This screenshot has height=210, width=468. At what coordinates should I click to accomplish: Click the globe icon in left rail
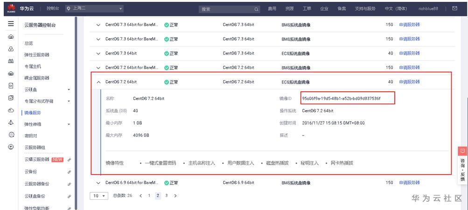11,135
